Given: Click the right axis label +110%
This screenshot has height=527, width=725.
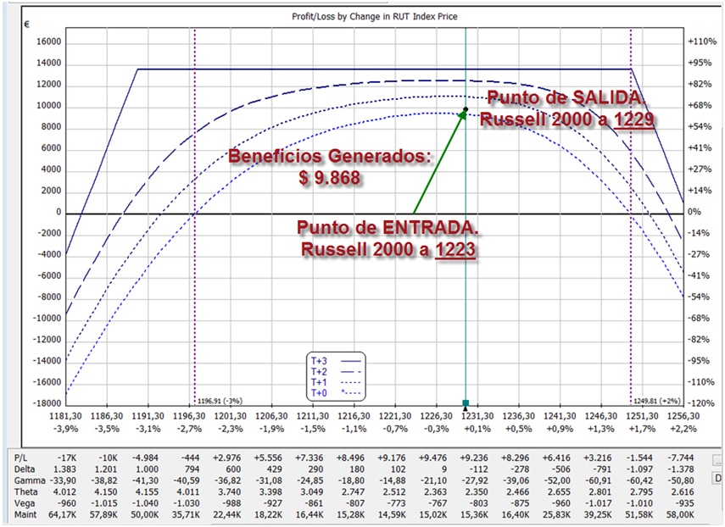Looking at the screenshot, I should point(702,42).
